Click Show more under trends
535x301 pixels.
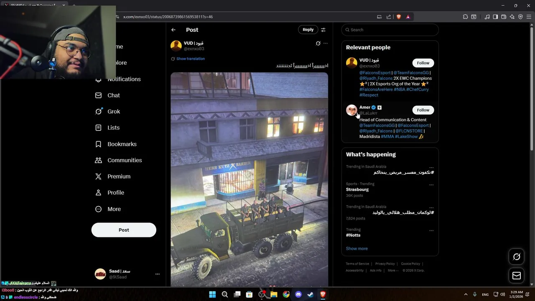click(x=357, y=248)
